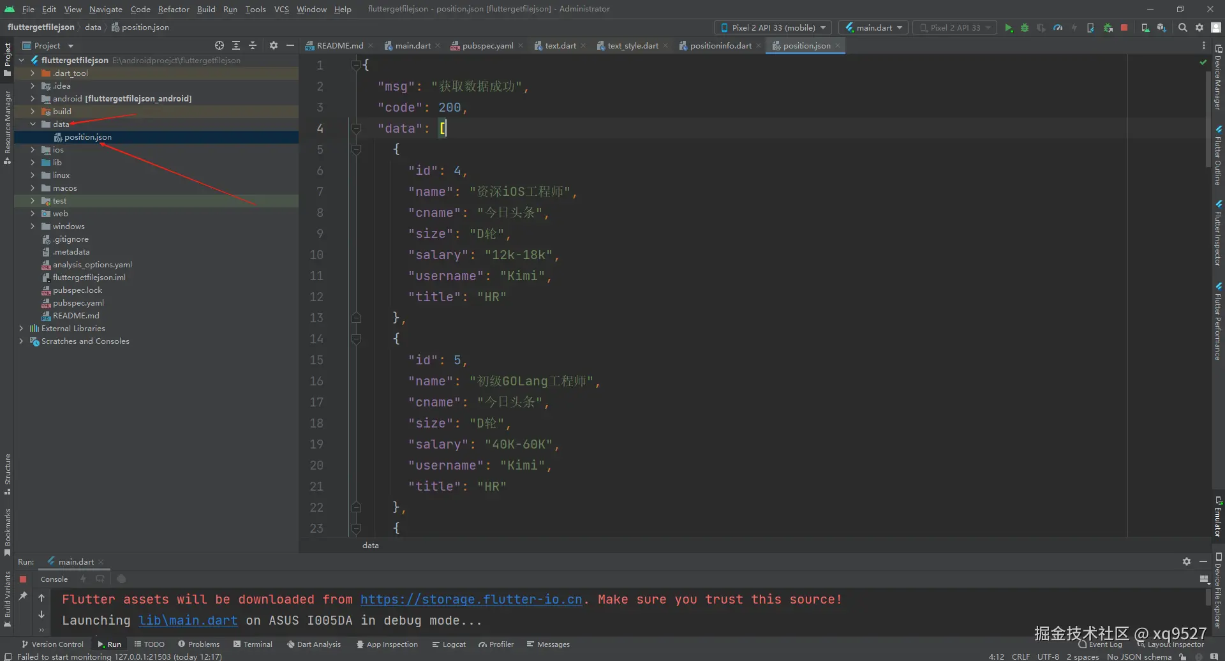Image resolution: width=1225 pixels, height=661 pixels.
Task: Switch to the pubspec.yaml editor tab
Action: coord(487,46)
